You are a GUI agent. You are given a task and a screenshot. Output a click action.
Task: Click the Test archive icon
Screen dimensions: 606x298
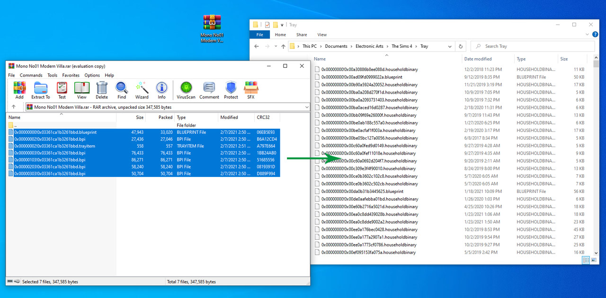point(62,90)
